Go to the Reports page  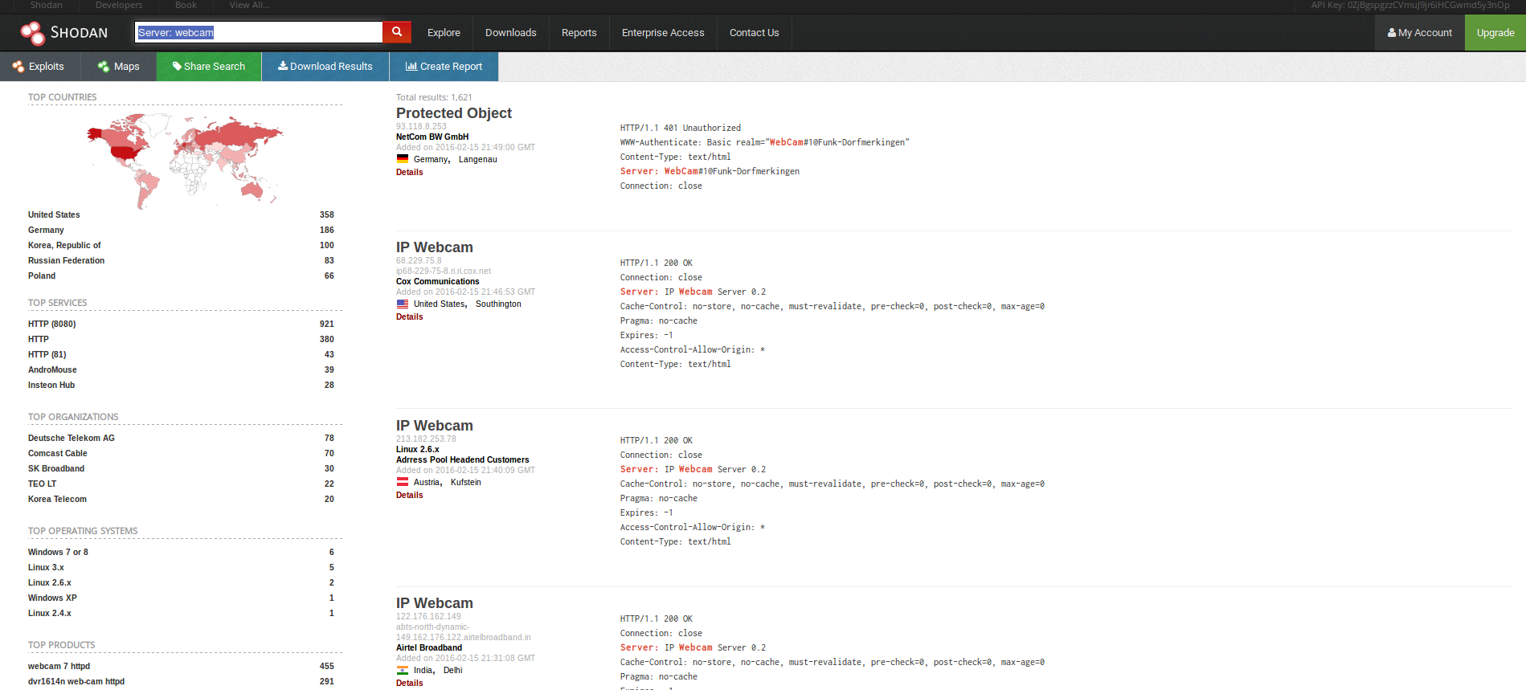tap(579, 33)
